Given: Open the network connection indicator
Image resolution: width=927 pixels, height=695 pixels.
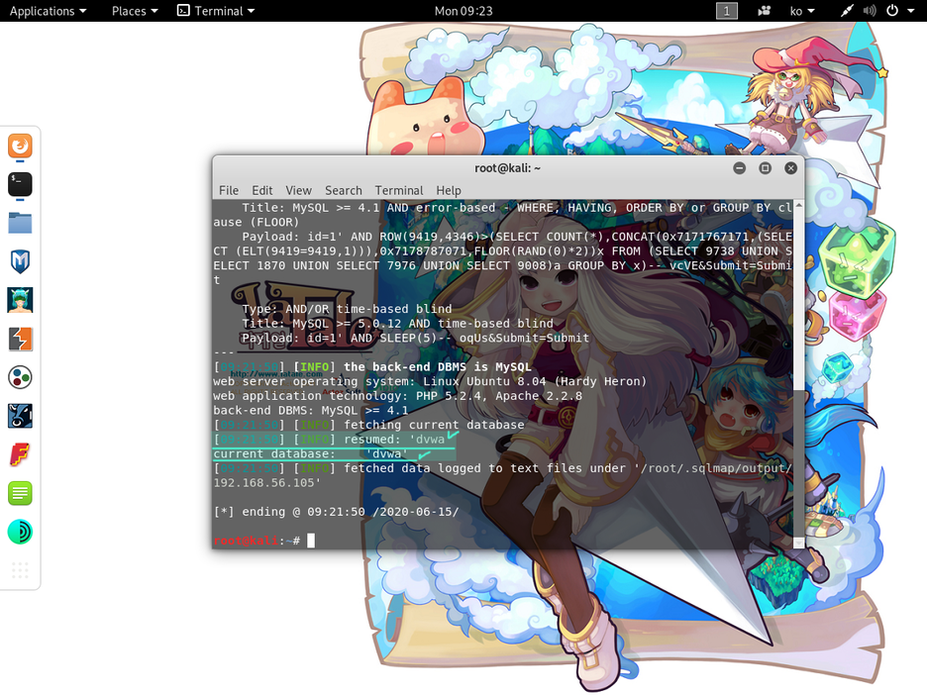Looking at the screenshot, I should pos(847,11).
